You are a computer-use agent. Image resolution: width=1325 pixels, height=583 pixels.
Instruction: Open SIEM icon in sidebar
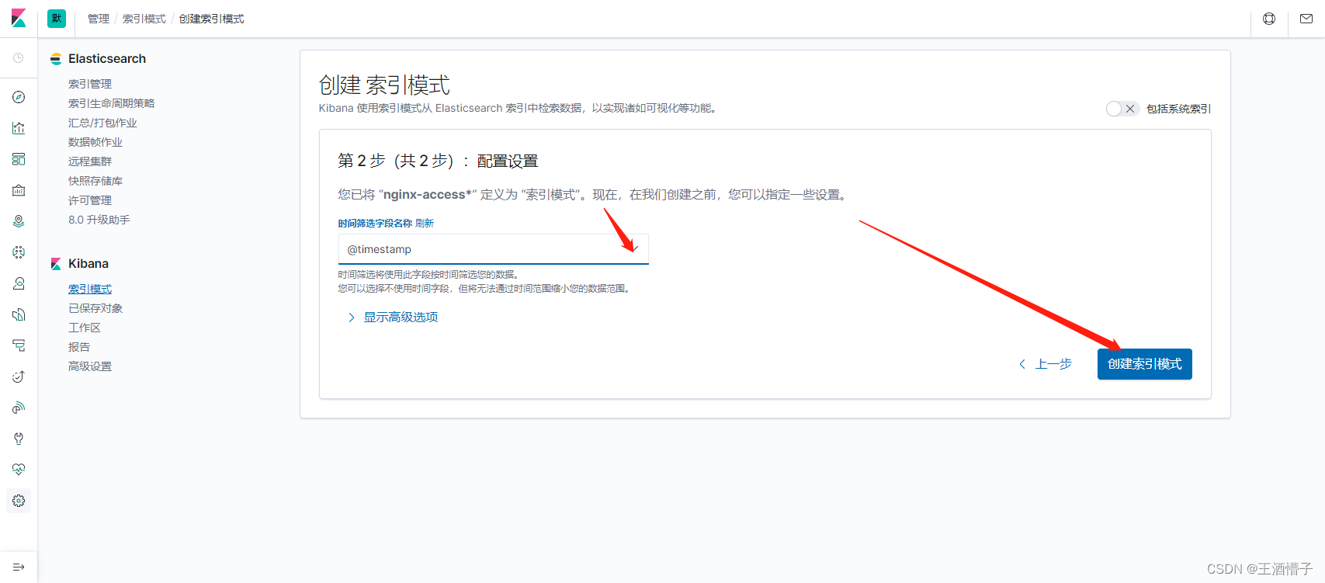click(x=19, y=408)
